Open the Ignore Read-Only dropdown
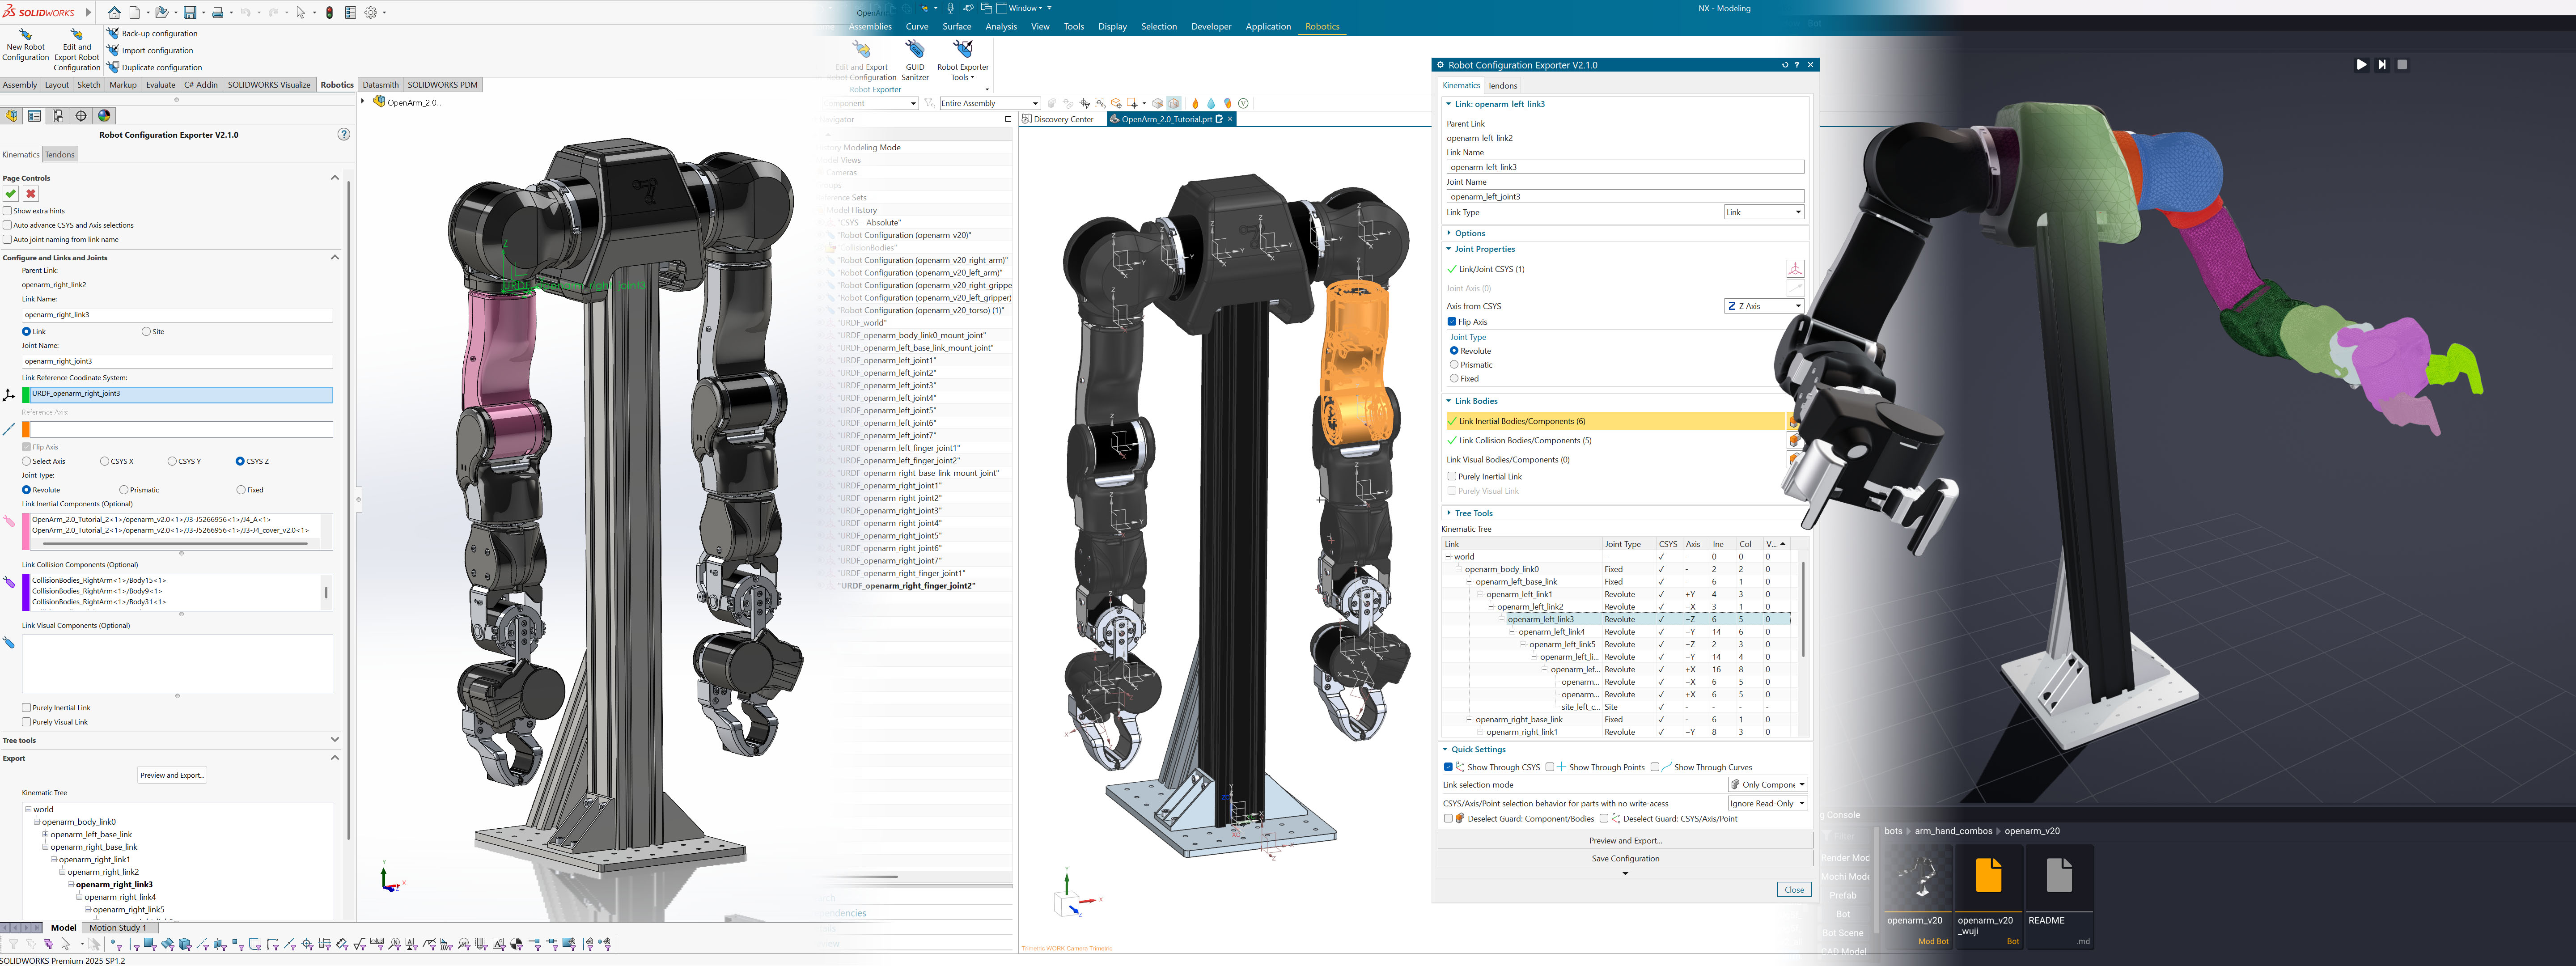This screenshot has height=966, width=2576. click(x=1768, y=803)
